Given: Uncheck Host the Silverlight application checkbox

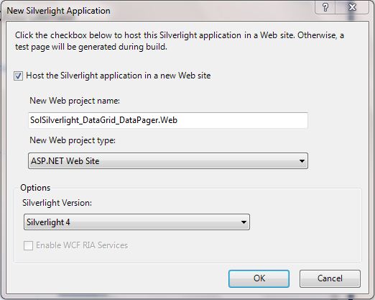Looking at the screenshot, I should 18,76.
